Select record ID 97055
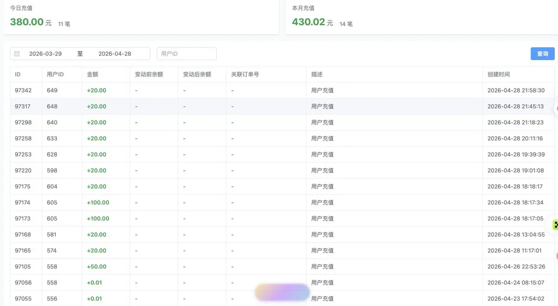The height and width of the screenshot is (306, 558). pos(23,299)
